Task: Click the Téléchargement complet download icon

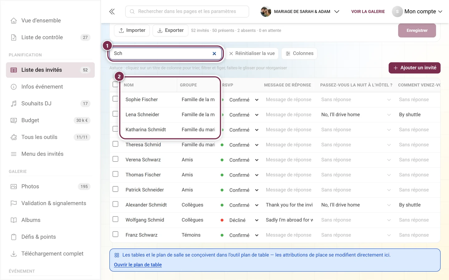Action: (x=14, y=254)
